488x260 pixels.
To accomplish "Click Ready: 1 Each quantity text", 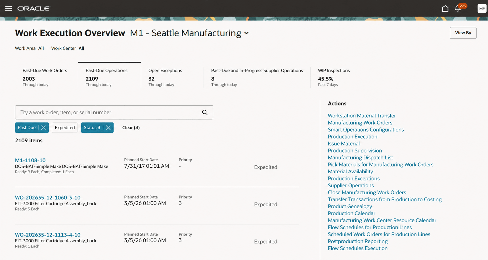I will (x=27, y=246).
